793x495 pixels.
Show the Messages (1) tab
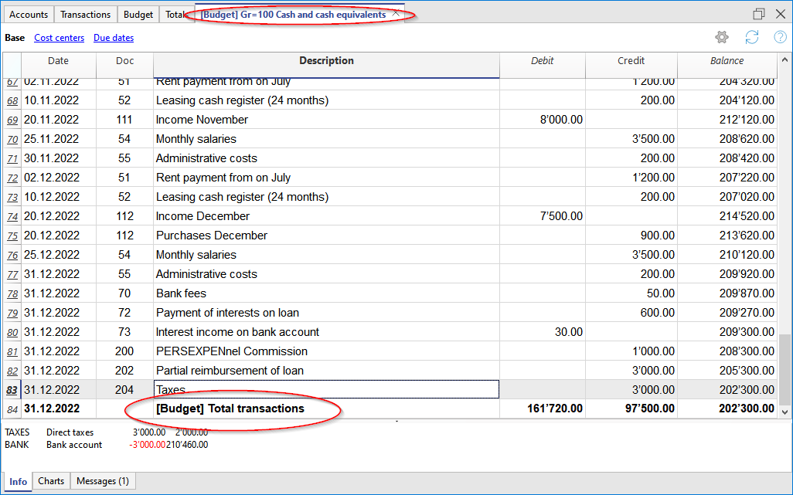click(102, 481)
